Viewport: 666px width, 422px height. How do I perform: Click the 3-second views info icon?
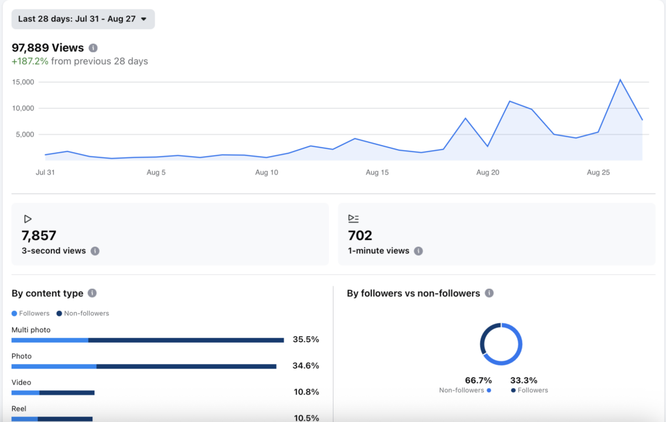point(95,251)
